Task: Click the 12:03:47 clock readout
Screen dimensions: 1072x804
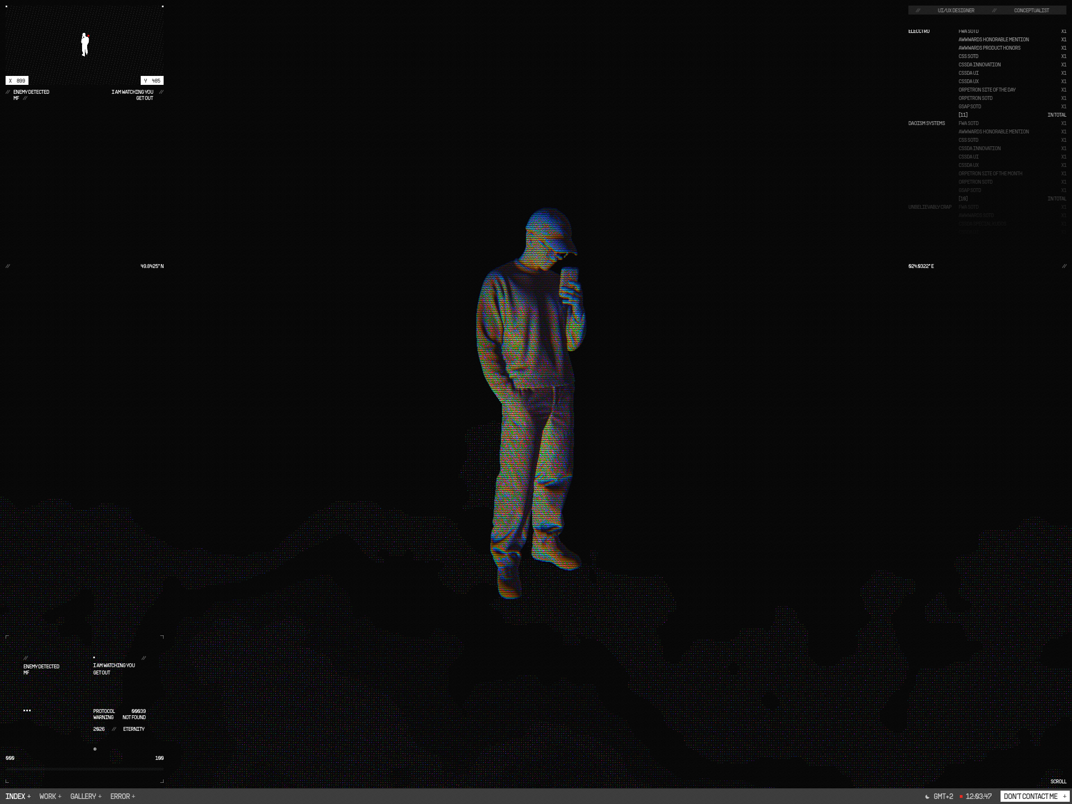Action: 979,796
